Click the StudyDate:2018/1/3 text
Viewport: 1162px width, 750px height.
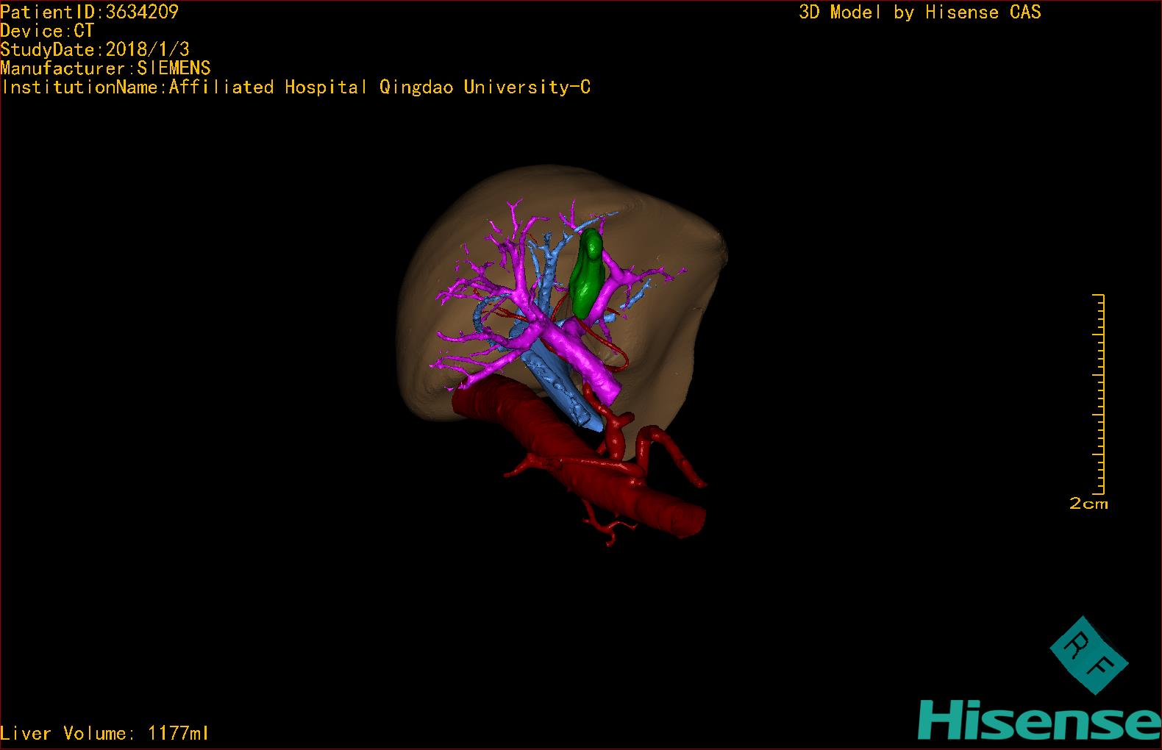tap(95, 49)
